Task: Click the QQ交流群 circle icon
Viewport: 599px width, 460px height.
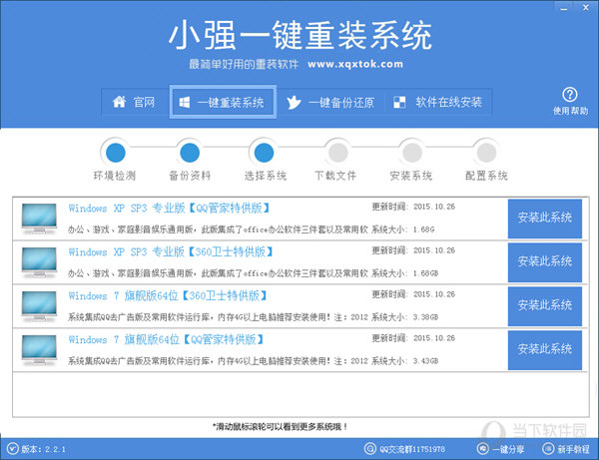Action: click(369, 449)
